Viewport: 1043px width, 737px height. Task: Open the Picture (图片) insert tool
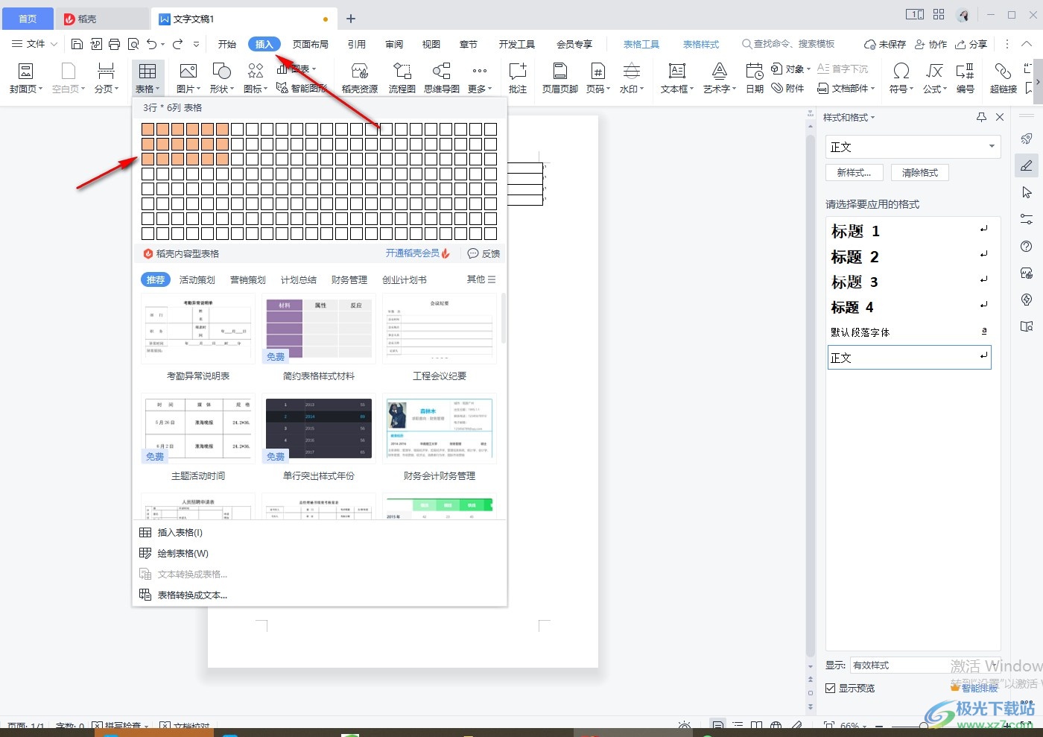[188, 78]
